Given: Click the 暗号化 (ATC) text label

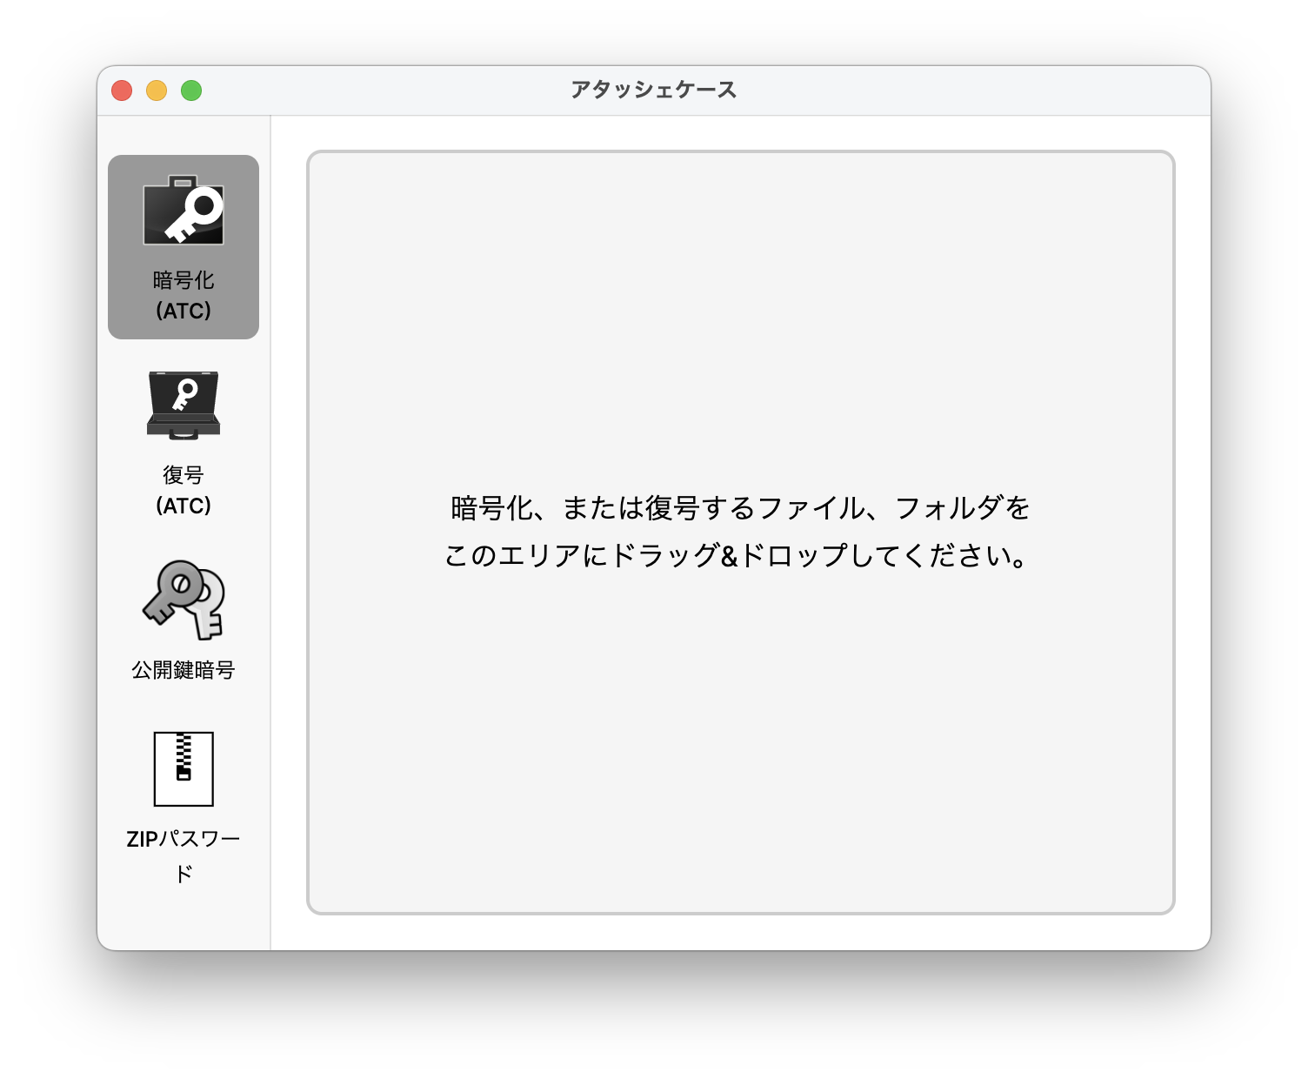Looking at the screenshot, I should (x=183, y=294).
